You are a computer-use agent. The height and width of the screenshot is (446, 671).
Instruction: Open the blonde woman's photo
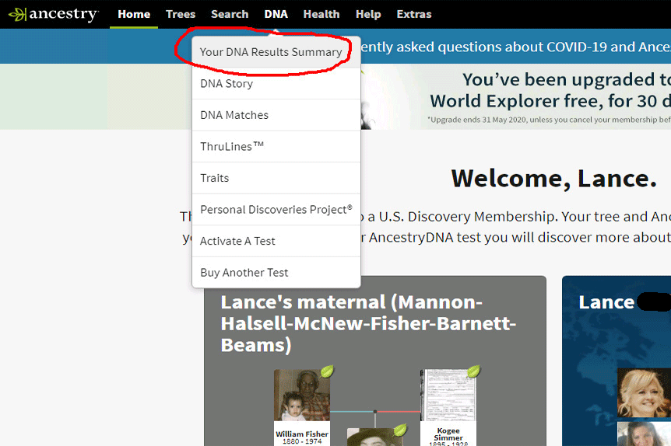pos(644,392)
